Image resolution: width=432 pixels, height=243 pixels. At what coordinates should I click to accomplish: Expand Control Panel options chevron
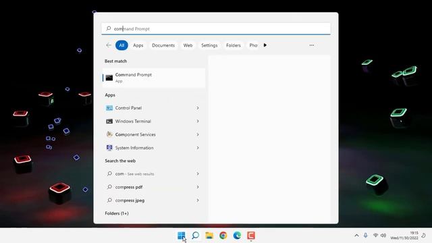(198, 108)
